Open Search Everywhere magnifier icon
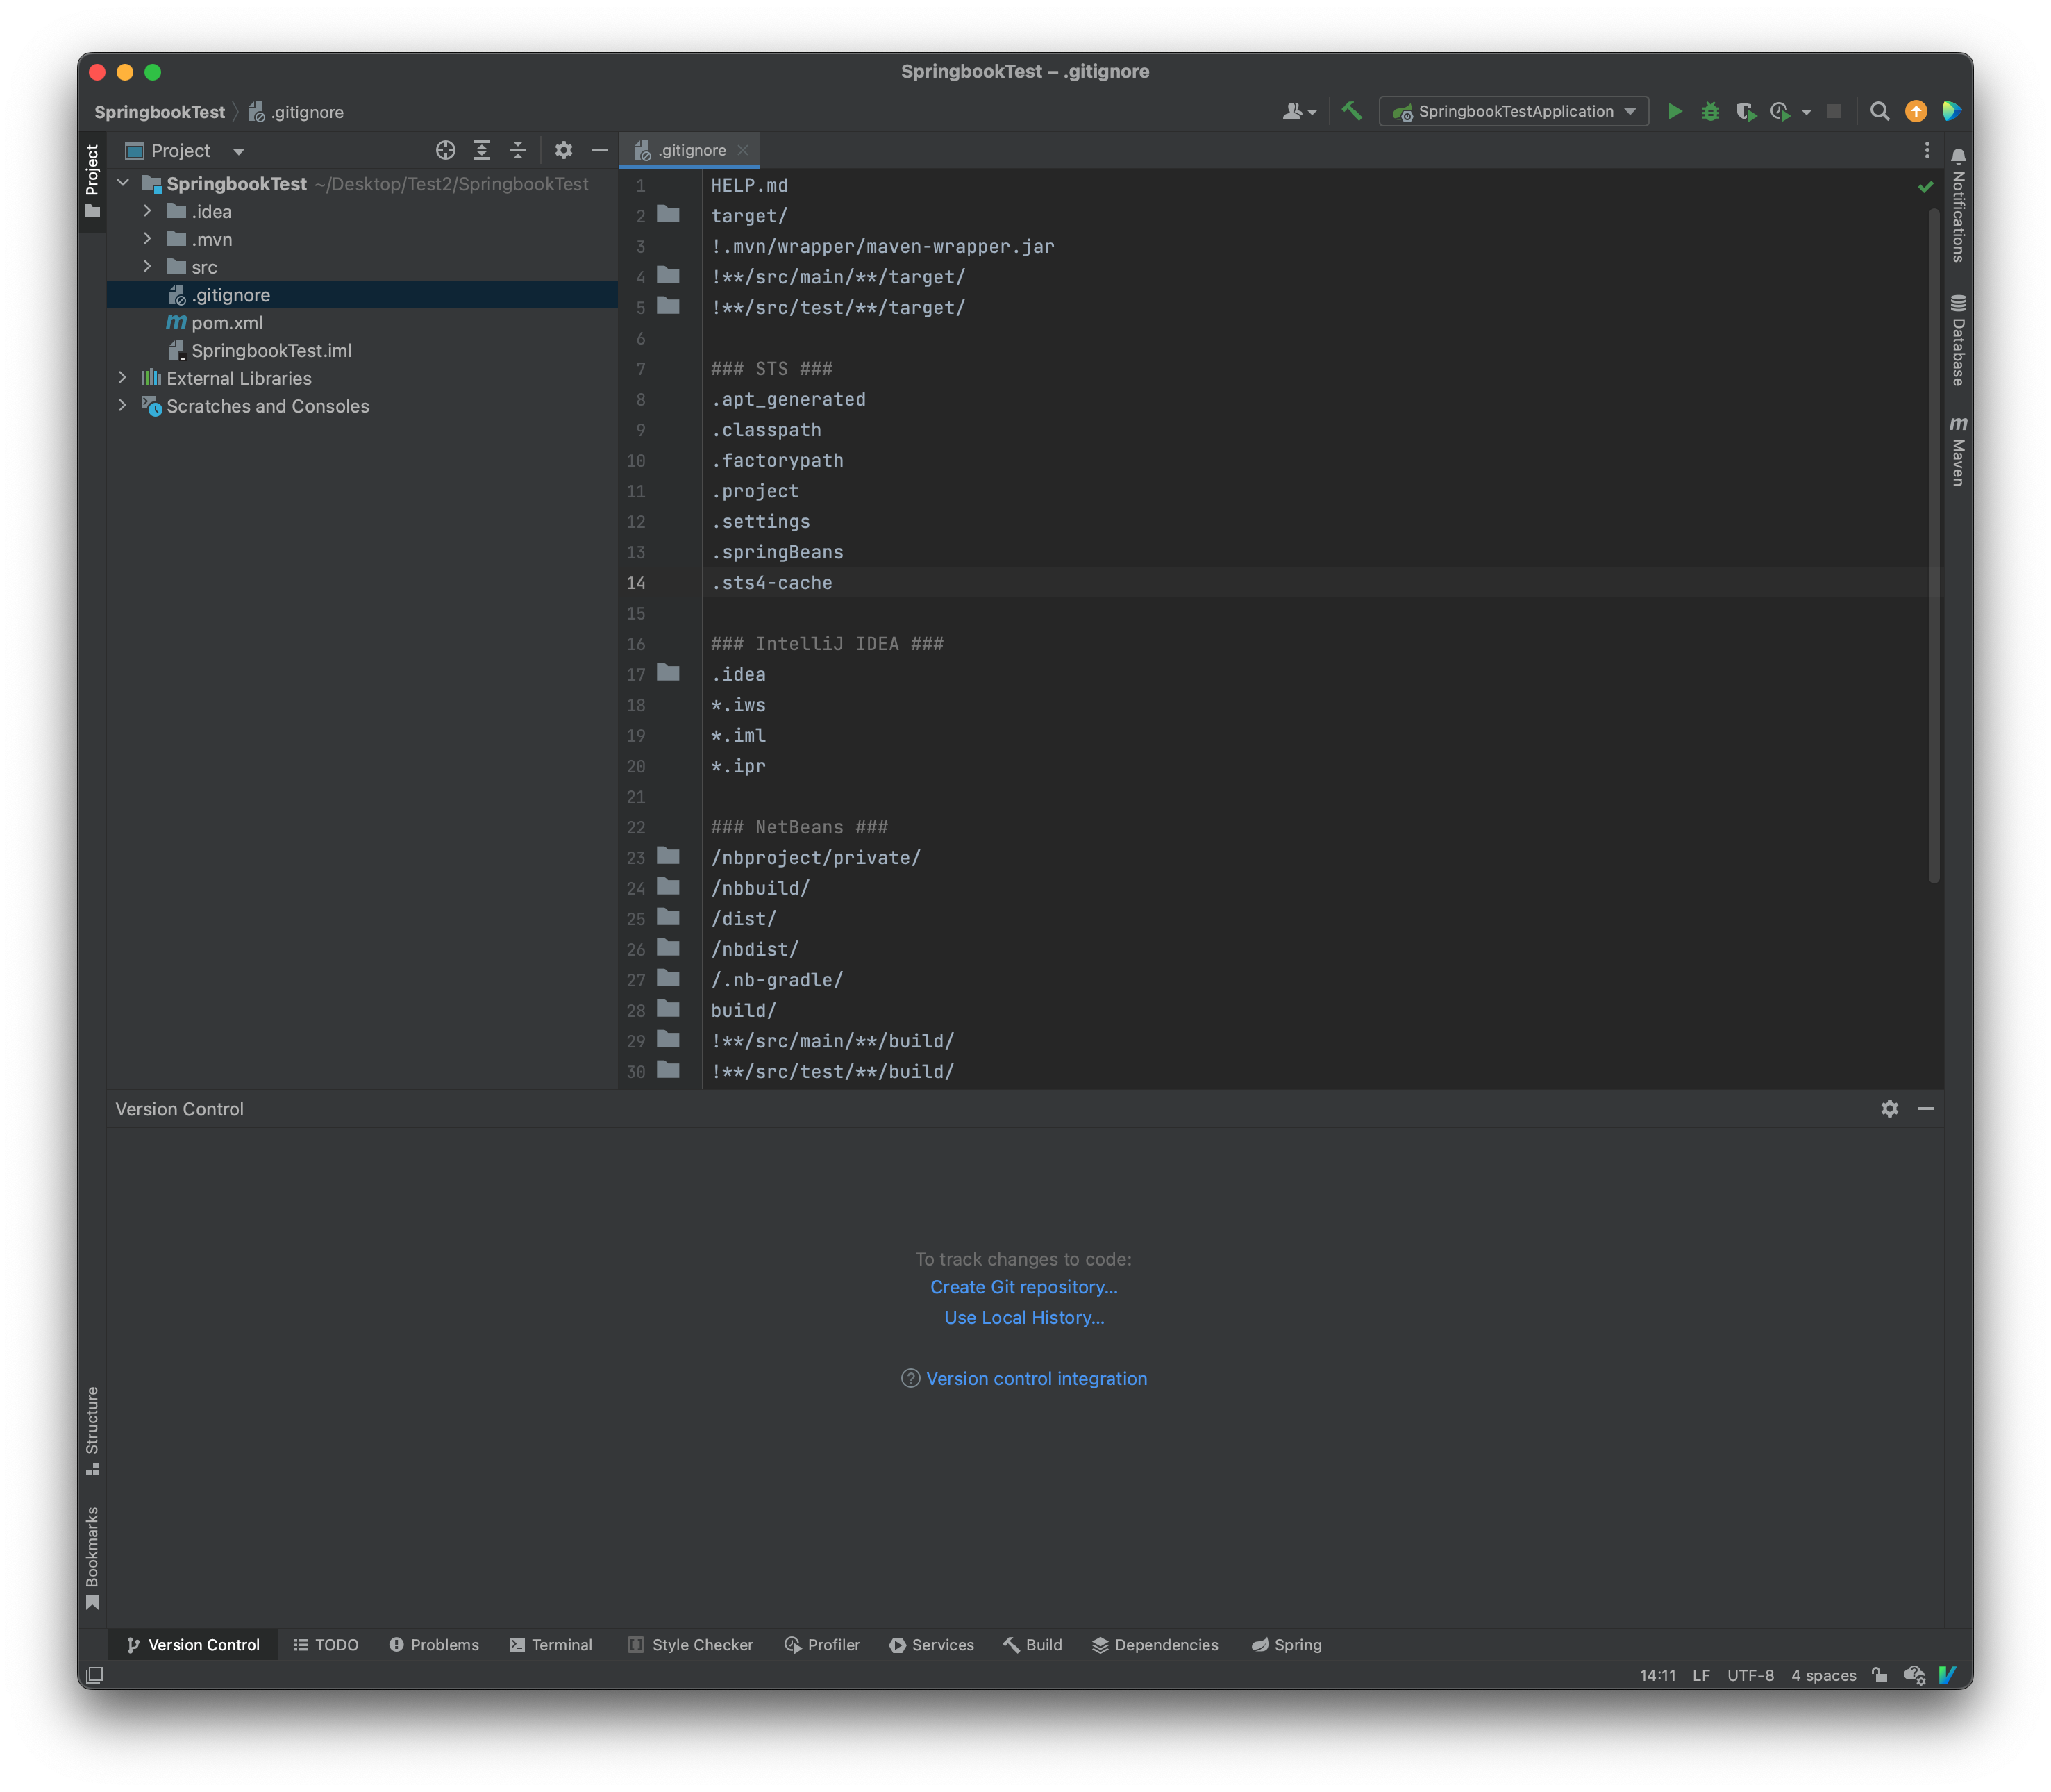The width and height of the screenshot is (2051, 1792). (x=1879, y=111)
